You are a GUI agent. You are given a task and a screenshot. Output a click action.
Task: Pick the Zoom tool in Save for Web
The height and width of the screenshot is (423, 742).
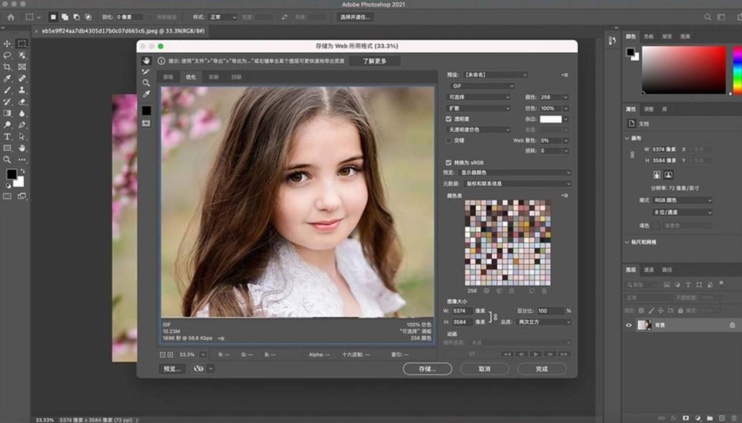point(146,83)
